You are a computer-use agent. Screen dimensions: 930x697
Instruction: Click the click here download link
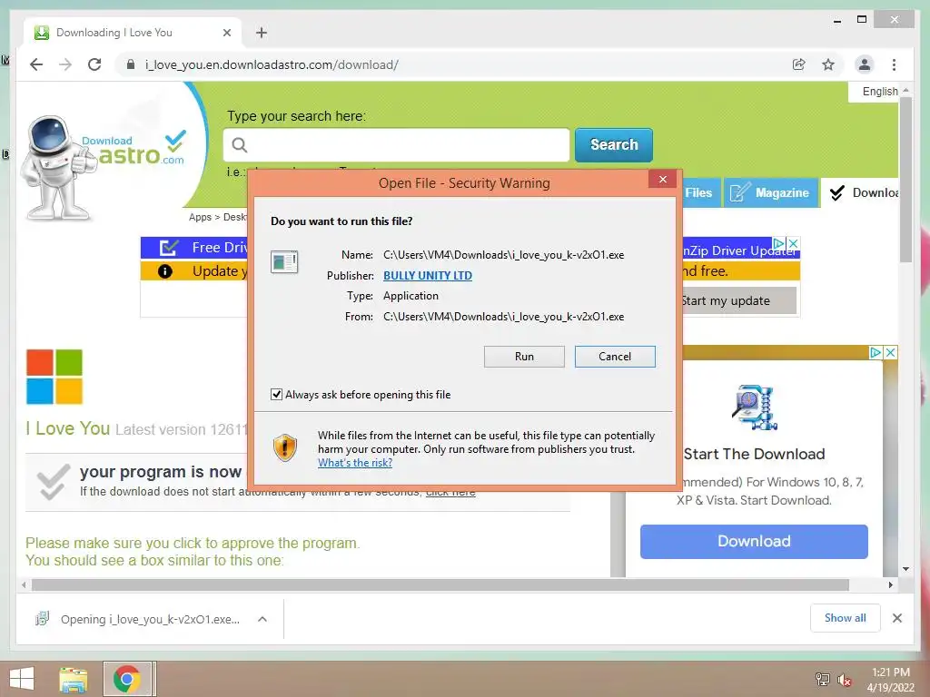pyautogui.click(x=450, y=492)
